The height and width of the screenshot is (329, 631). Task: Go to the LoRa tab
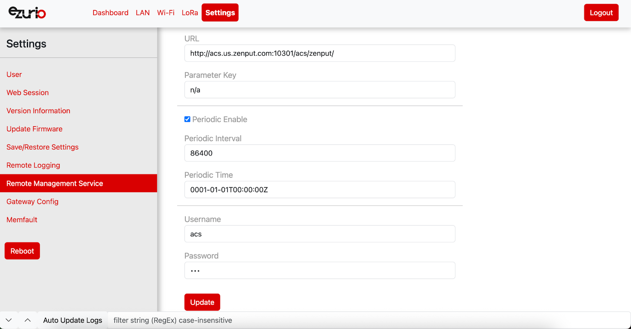tap(190, 13)
